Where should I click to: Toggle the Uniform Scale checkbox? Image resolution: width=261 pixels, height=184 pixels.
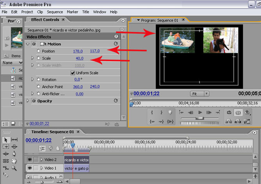pyautogui.click(x=73, y=73)
